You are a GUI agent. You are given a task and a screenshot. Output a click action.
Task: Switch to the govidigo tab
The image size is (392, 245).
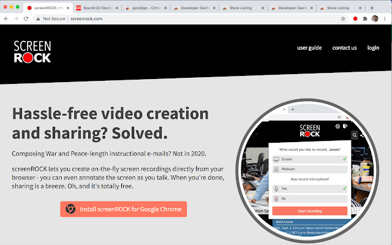[x=146, y=8]
